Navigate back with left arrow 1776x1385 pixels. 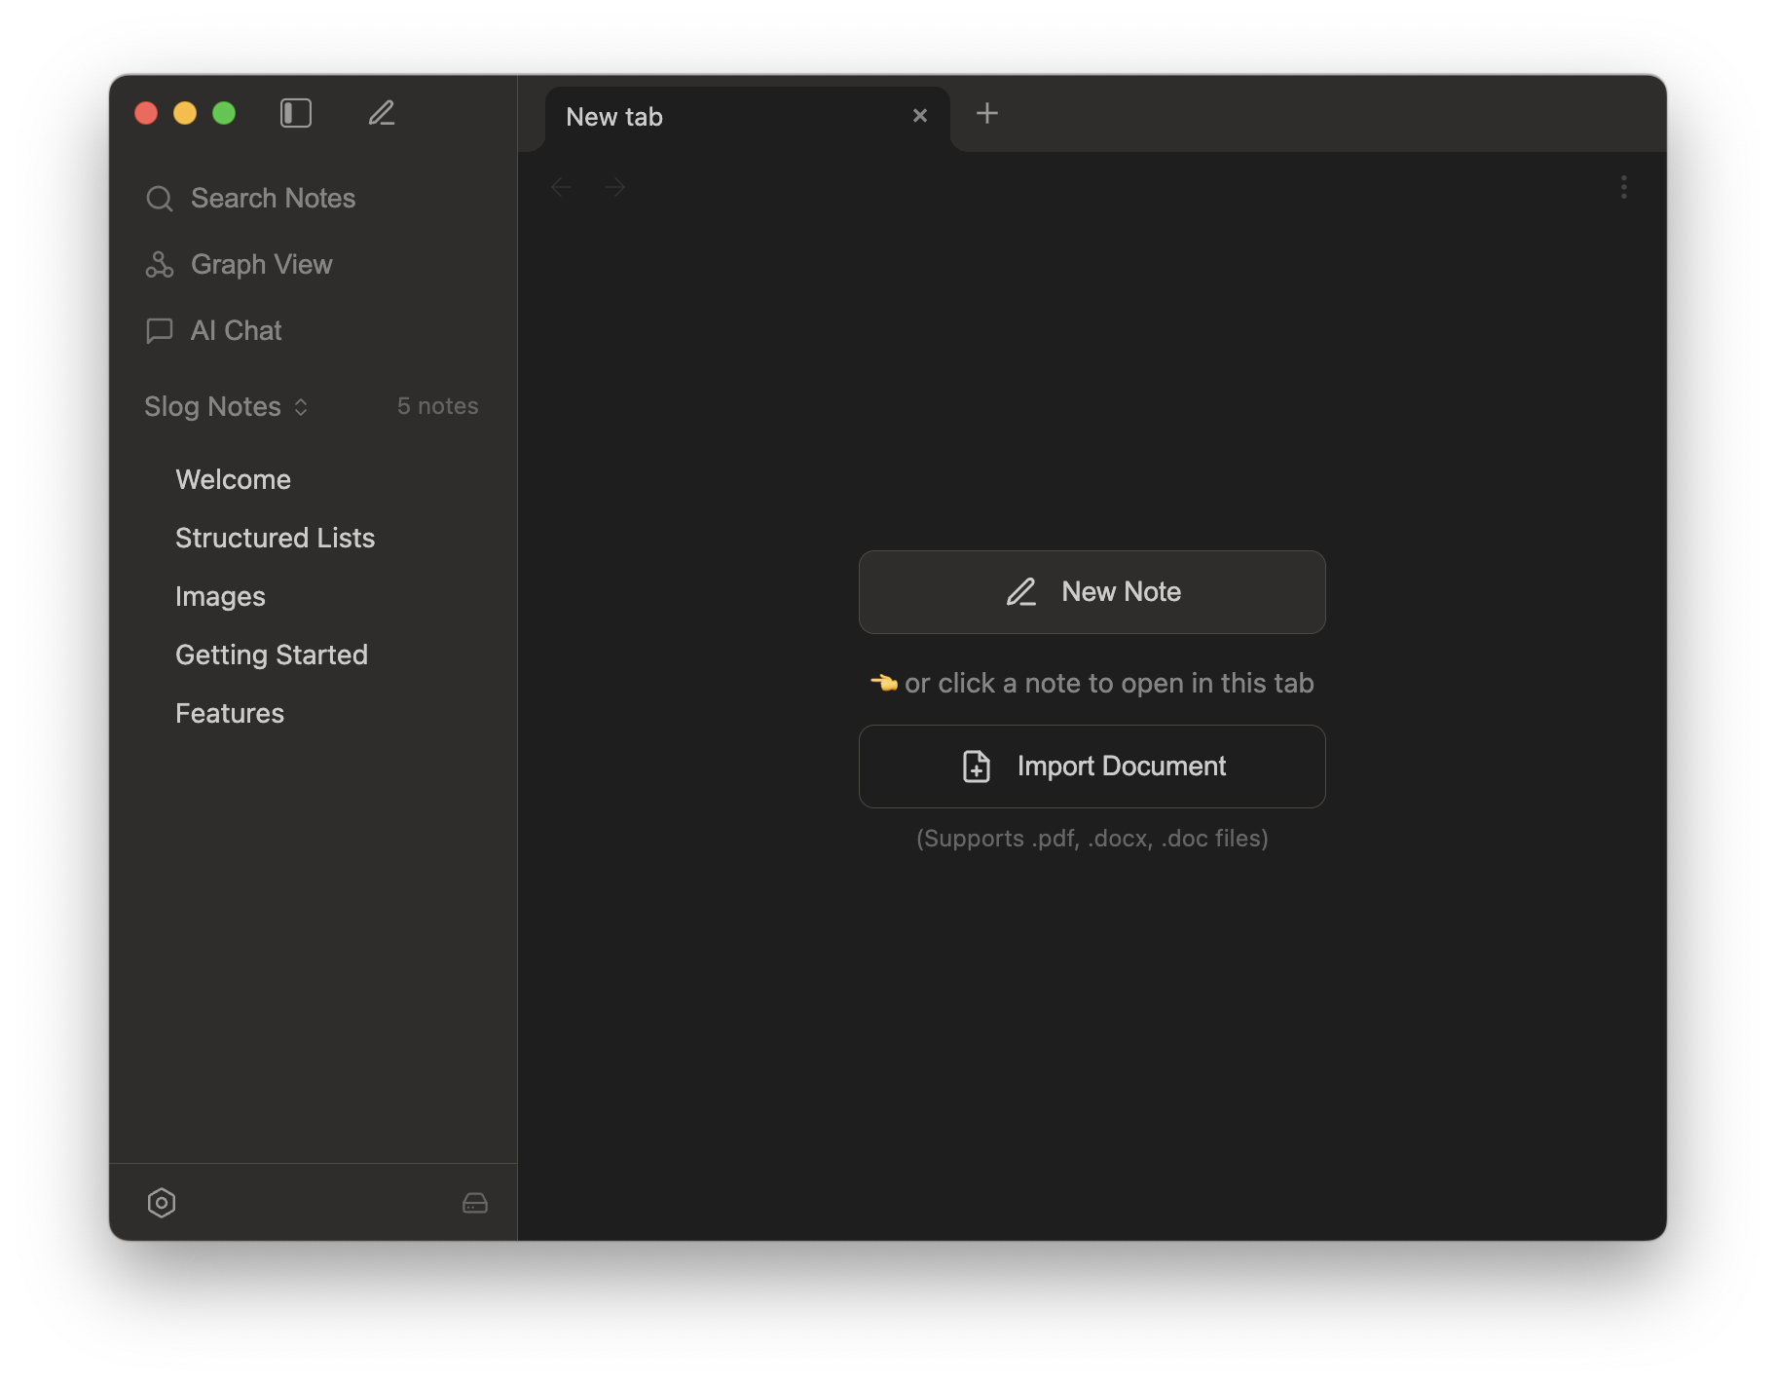[x=561, y=187]
